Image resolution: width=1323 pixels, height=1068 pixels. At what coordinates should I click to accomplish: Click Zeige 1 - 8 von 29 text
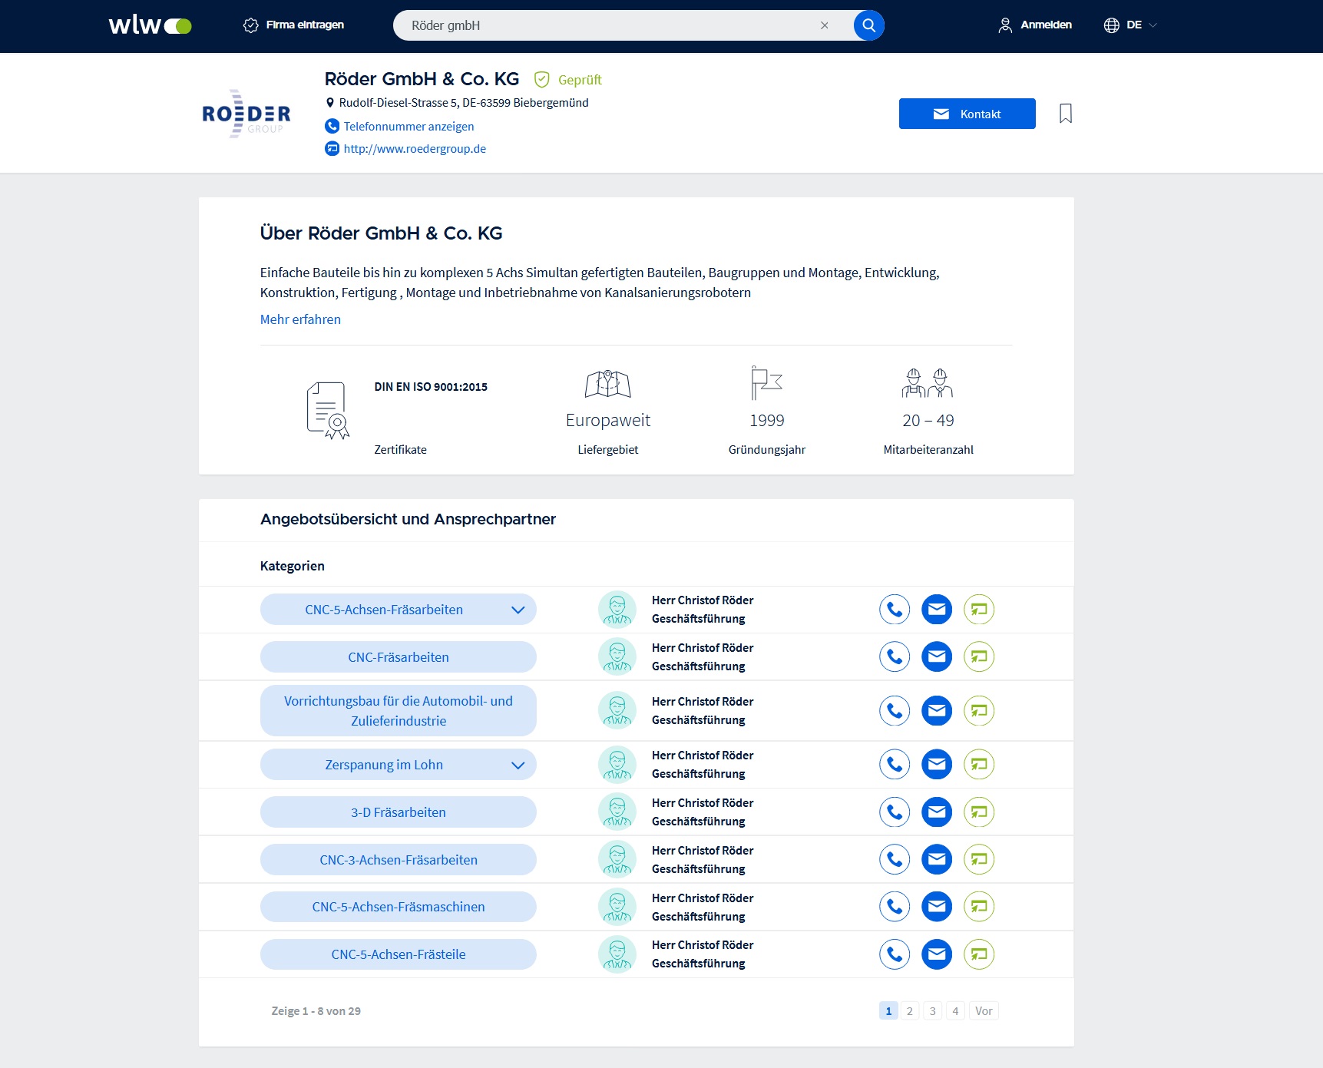[316, 1011]
